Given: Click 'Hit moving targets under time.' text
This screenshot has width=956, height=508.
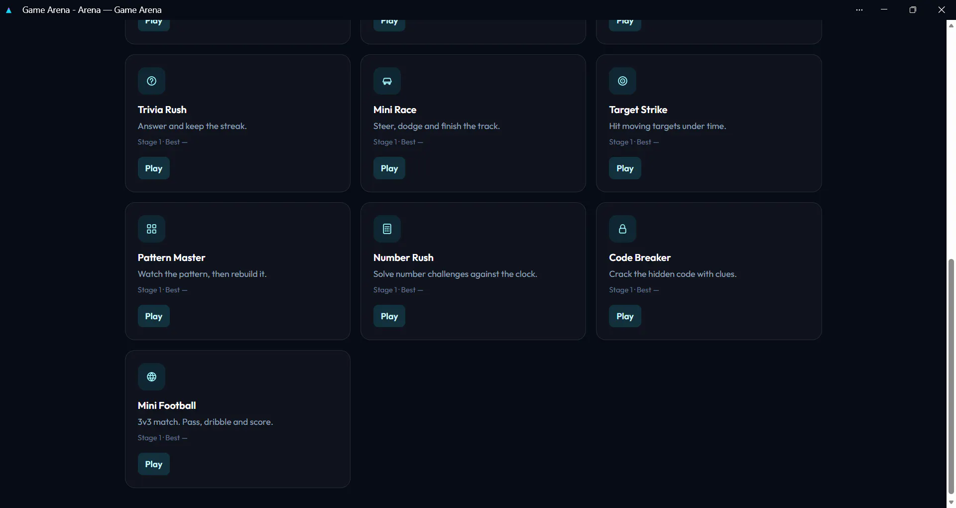Looking at the screenshot, I should [x=667, y=126].
